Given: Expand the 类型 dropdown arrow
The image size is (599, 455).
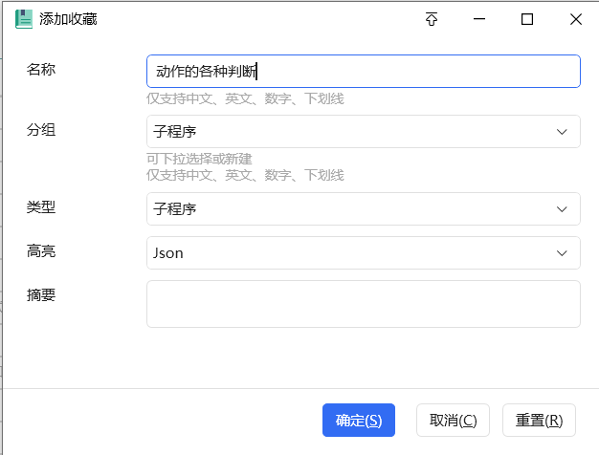Looking at the screenshot, I should [x=562, y=209].
